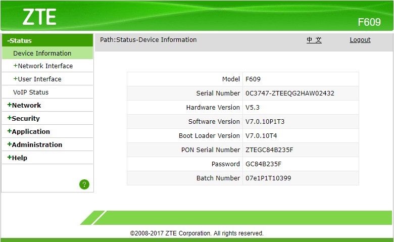Viewport: 394px width, 242px height.
Task: Click the Batch Number label cell
Action: [185, 178]
